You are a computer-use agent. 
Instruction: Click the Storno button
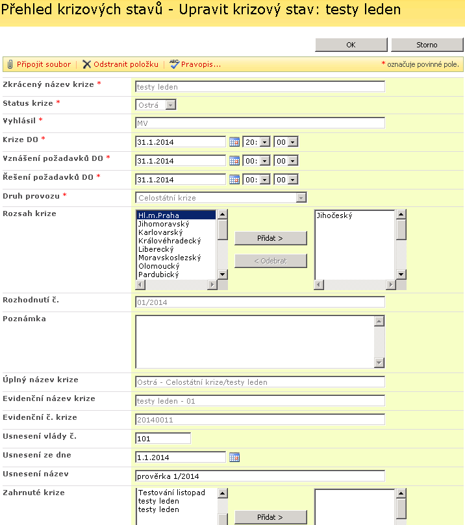pos(427,45)
